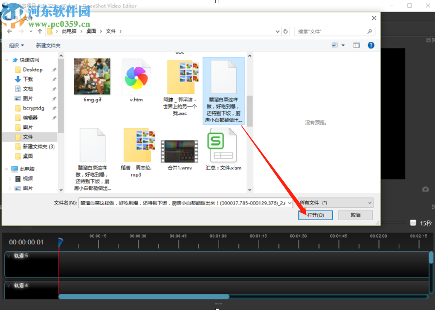Viewport: 435px width, 310px height.
Task: Open the help question mark icon
Action: [371, 45]
